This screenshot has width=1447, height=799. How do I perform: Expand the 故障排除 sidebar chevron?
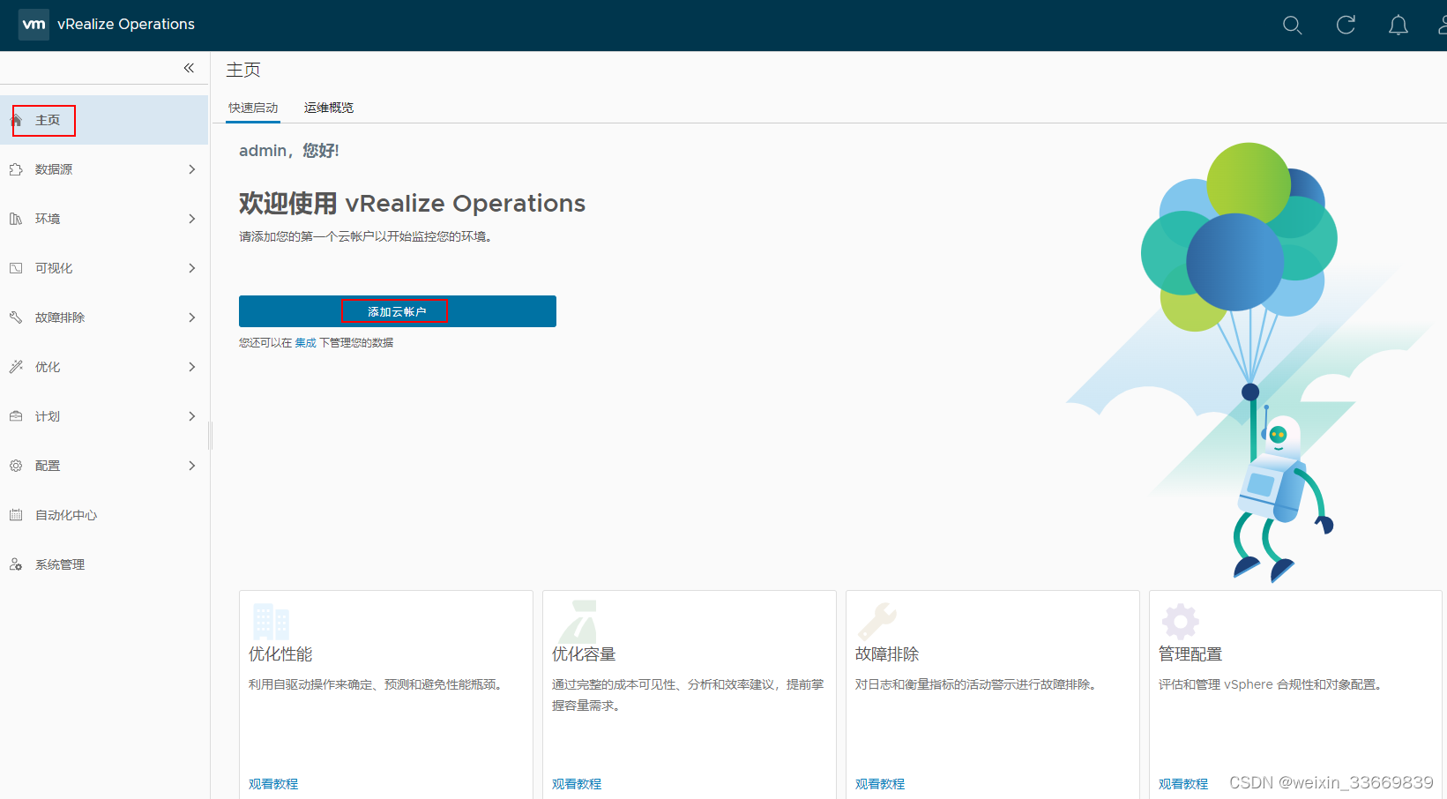click(192, 317)
